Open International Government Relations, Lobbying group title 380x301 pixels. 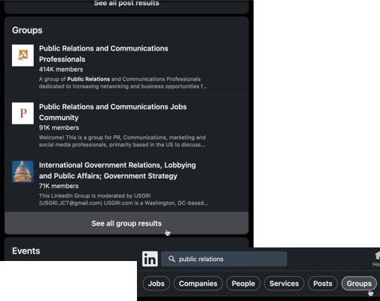[x=117, y=170]
